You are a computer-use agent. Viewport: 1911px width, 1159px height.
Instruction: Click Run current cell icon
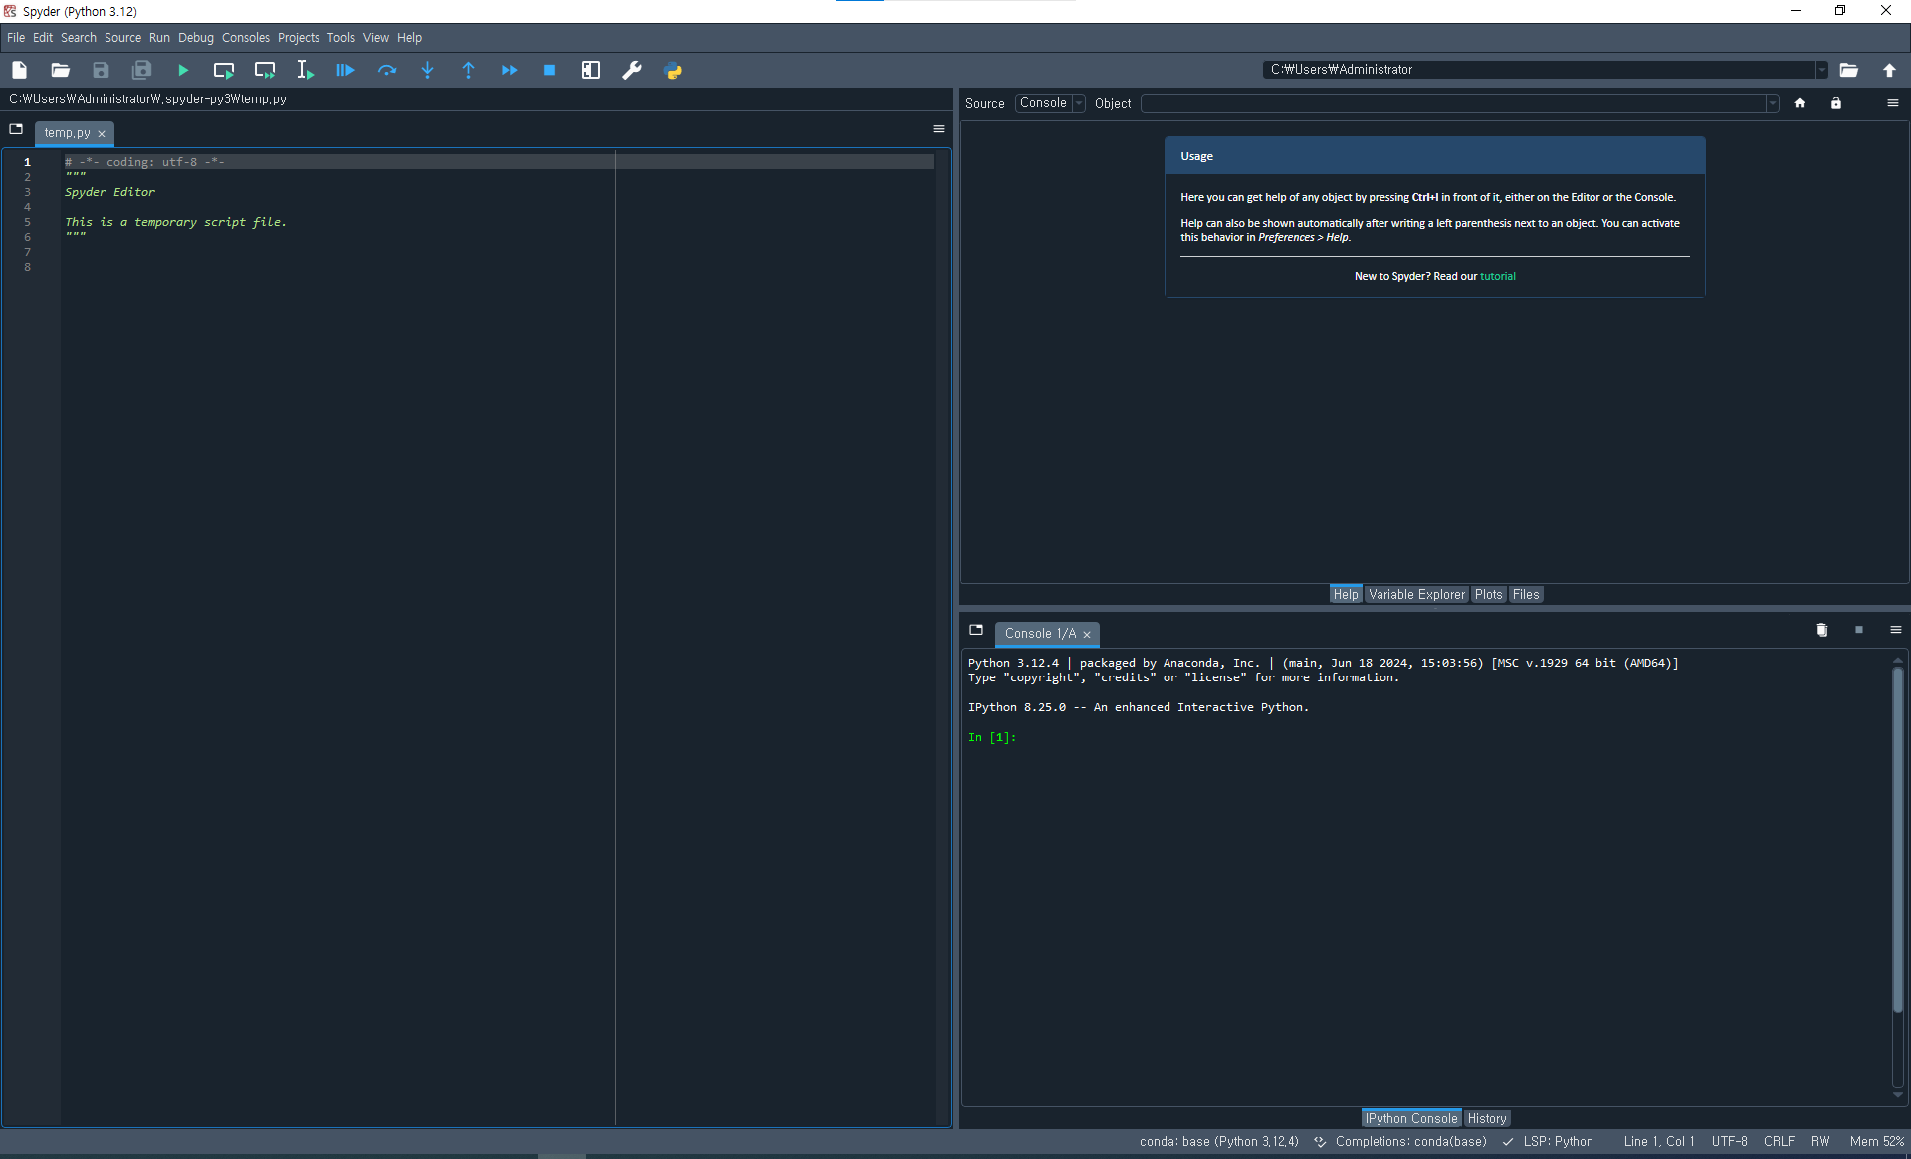[224, 70]
